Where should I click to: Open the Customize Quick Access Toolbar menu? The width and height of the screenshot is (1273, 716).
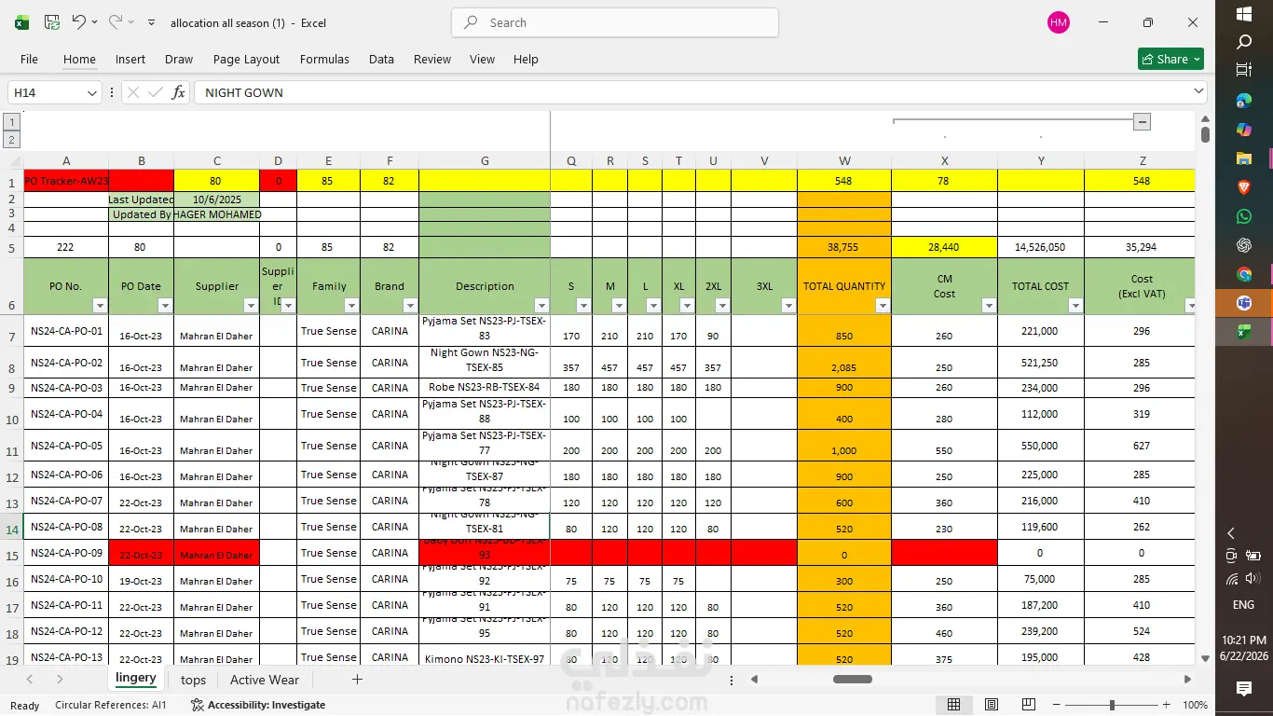[x=151, y=22]
